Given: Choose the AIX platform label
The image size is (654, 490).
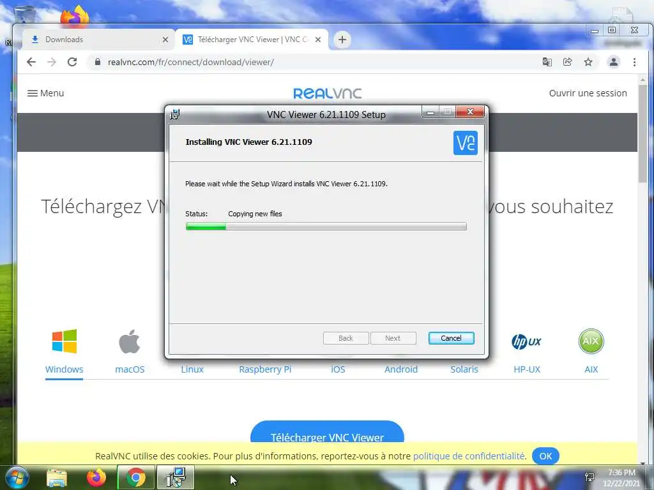Looking at the screenshot, I should [591, 369].
